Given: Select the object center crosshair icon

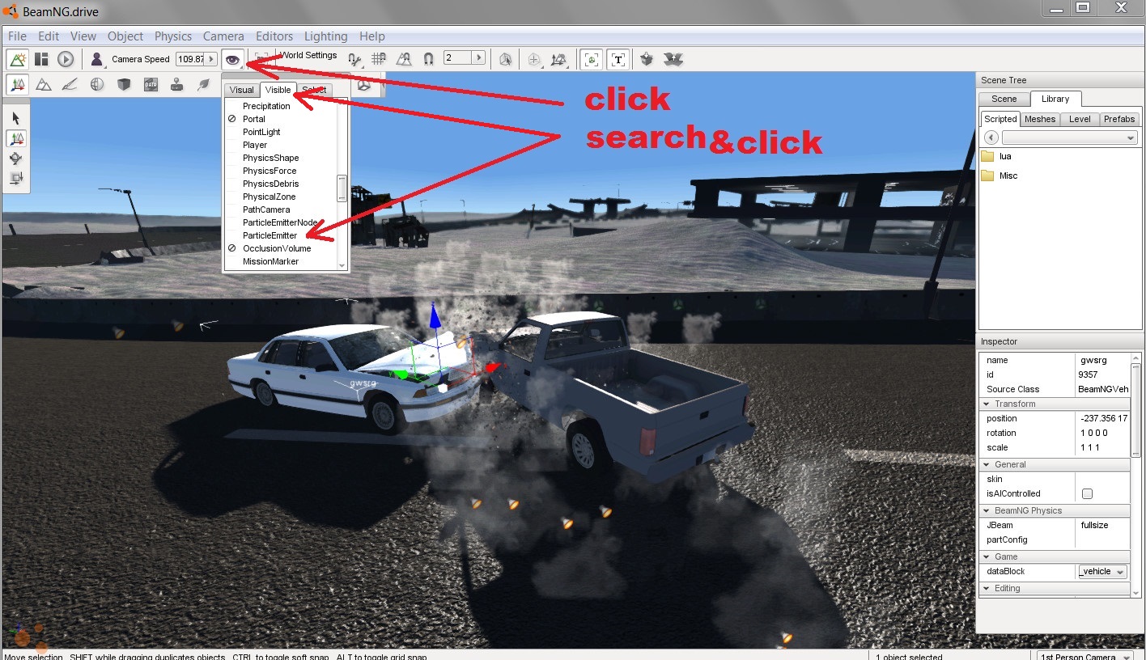Looking at the screenshot, I should click(x=534, y=59).
